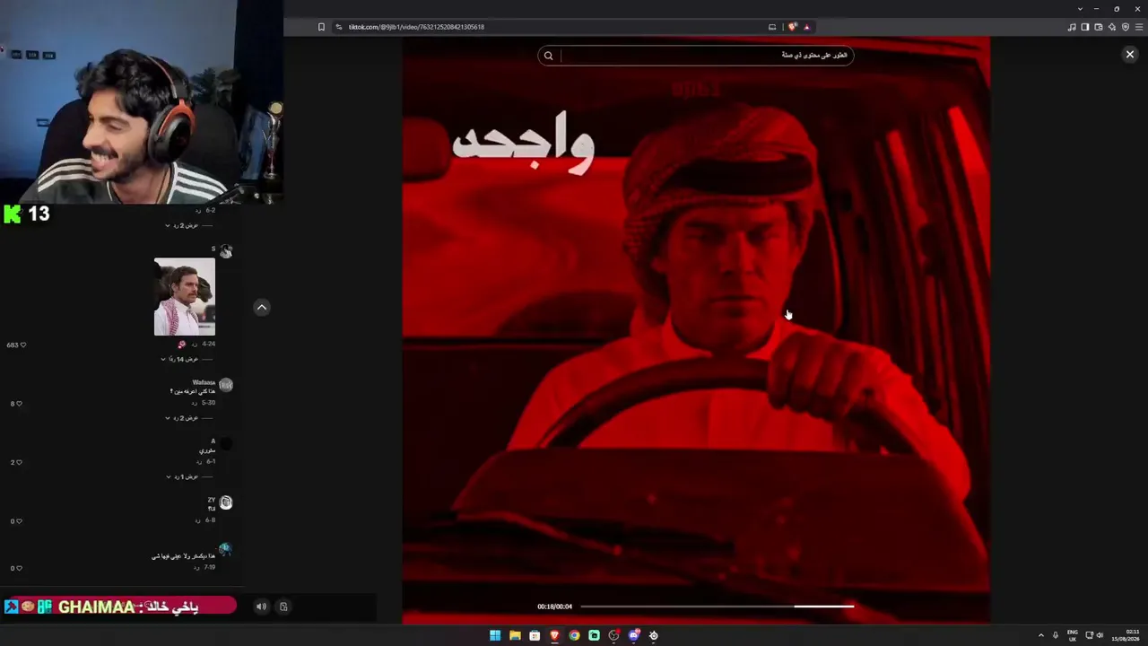
Task: Open the VPN shield icon in toolbar
Action: tap(1126, 27)
